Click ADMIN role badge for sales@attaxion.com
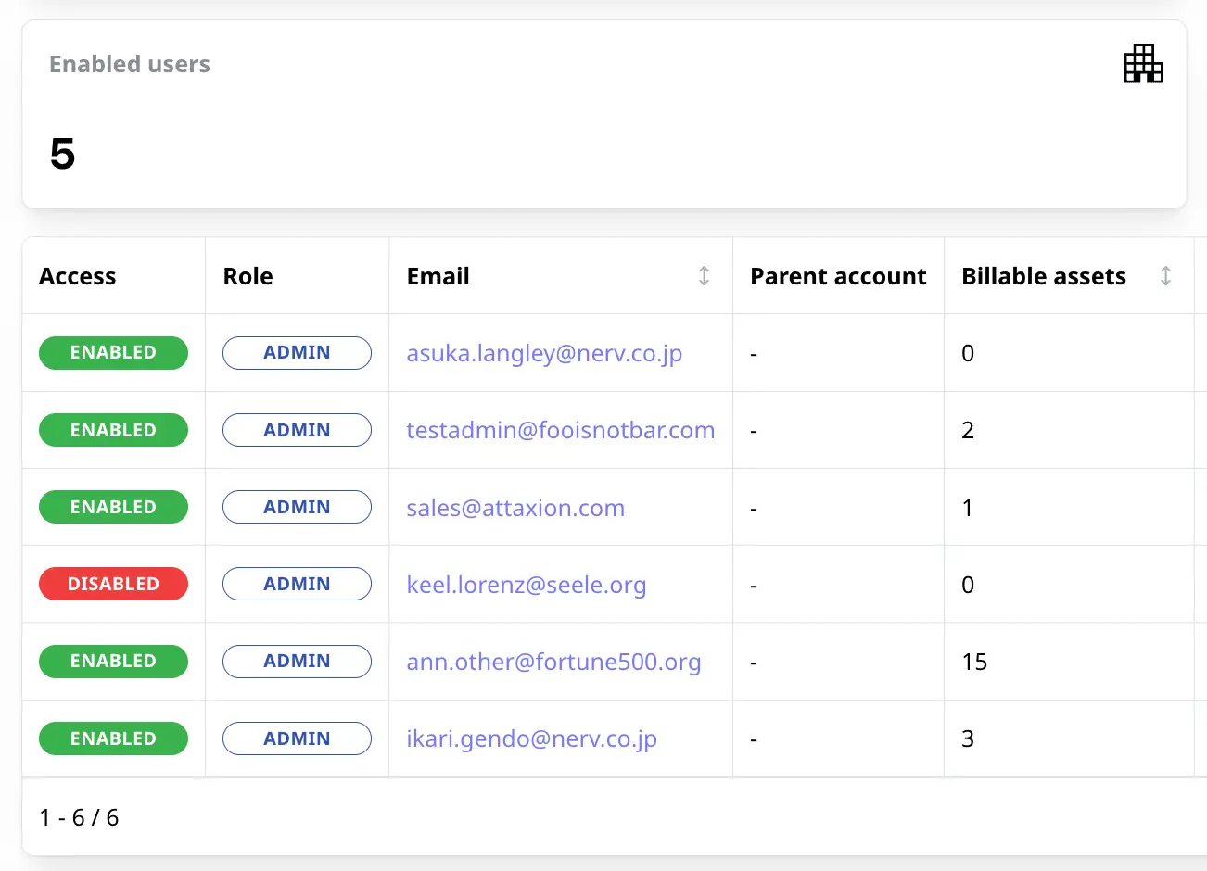This screenshot has height=871, width=1207. tap(297, 507)
